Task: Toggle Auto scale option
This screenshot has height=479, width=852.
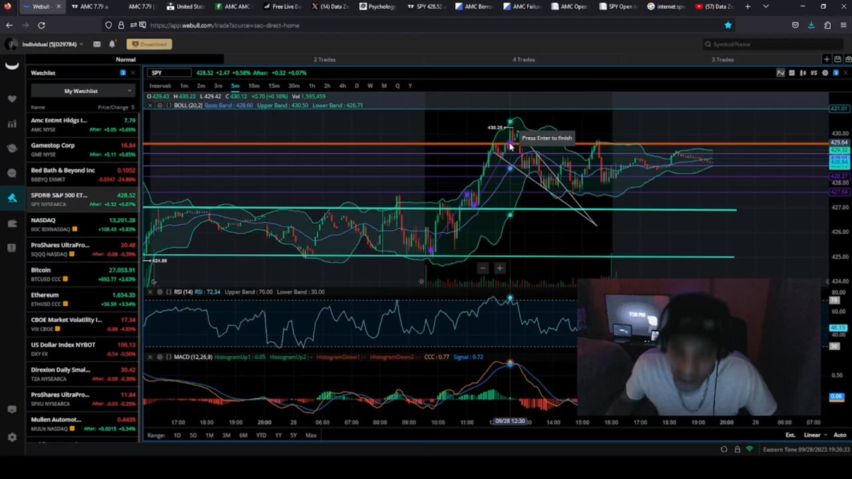Action: [x=840, y=435]
